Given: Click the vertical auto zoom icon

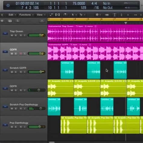Looking at the screenshot, I should pos(115,15).
